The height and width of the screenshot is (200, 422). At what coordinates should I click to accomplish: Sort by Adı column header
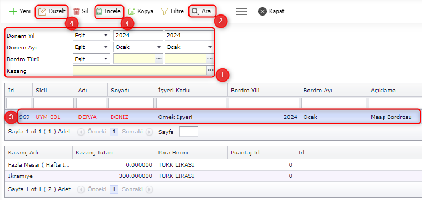(x=91, y=91)
